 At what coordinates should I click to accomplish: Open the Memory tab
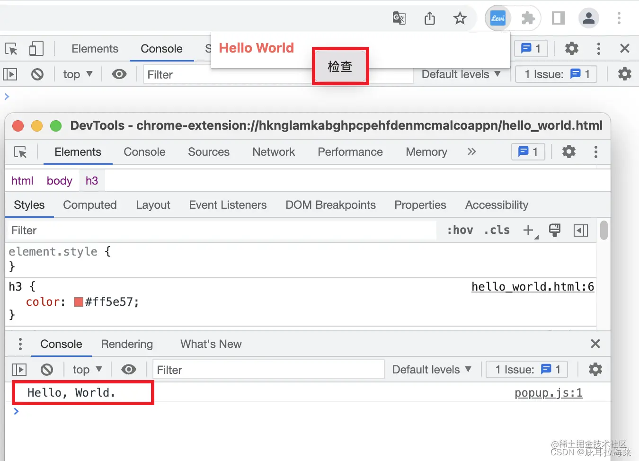pyautogui.click(x=426, y=152)
